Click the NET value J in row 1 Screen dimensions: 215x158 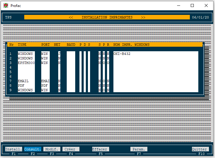tap(59, 54)
